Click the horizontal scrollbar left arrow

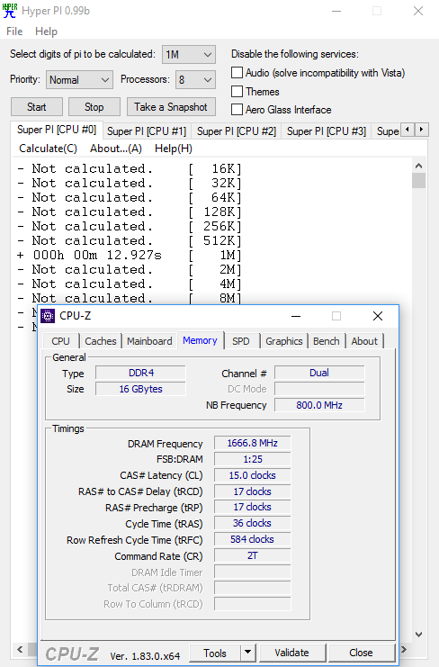[x=20, y=649]
